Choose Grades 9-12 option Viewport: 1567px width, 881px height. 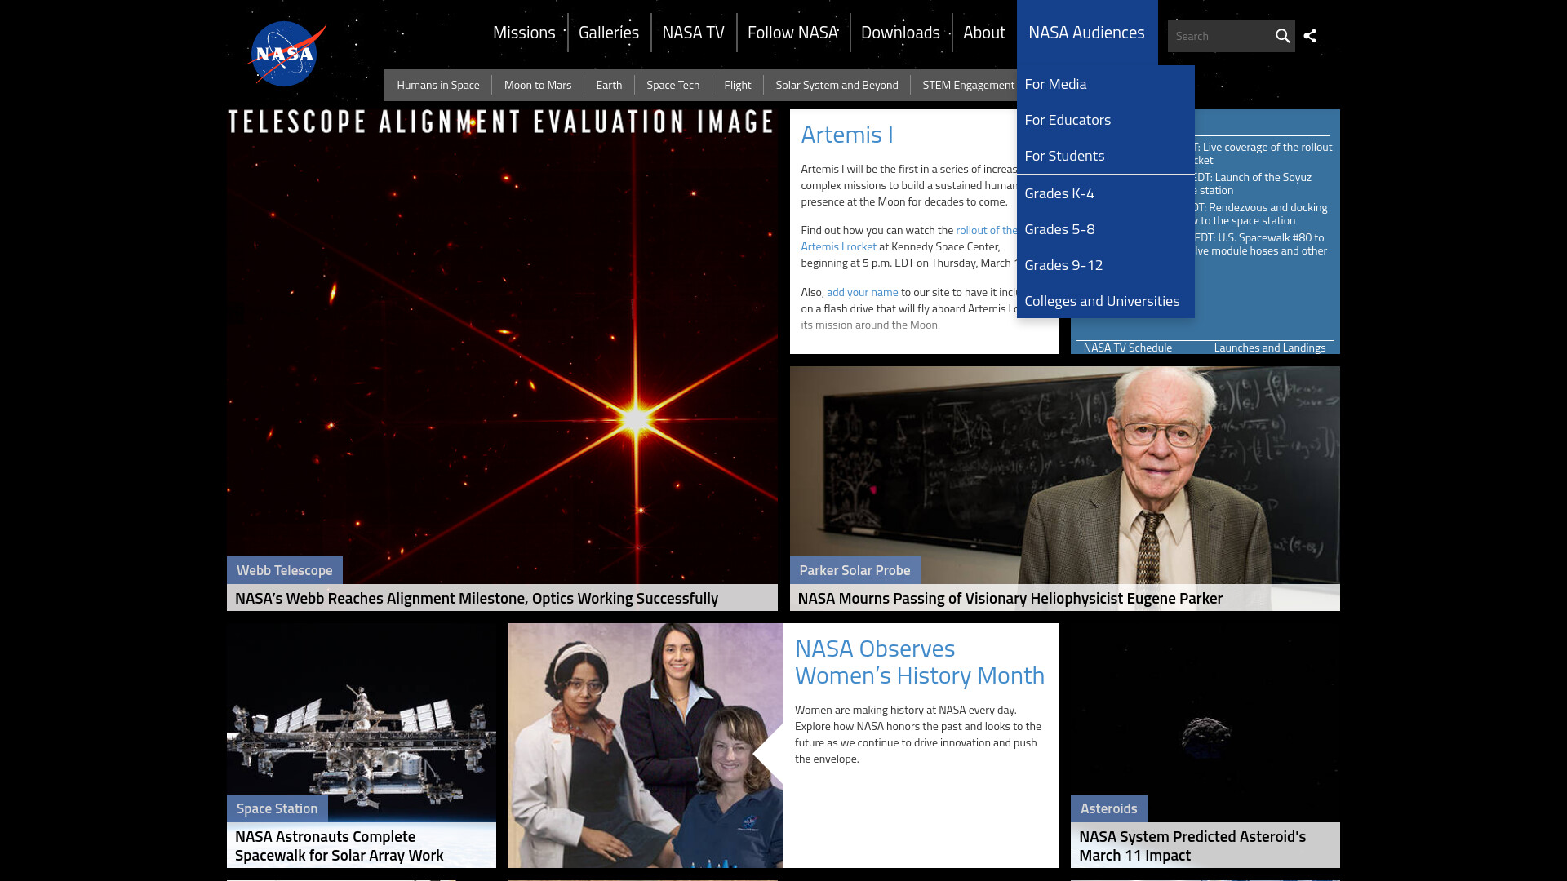click(1105, 265)
